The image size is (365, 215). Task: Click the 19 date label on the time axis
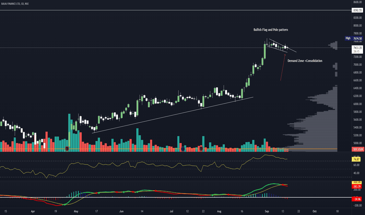pos(56,211)
